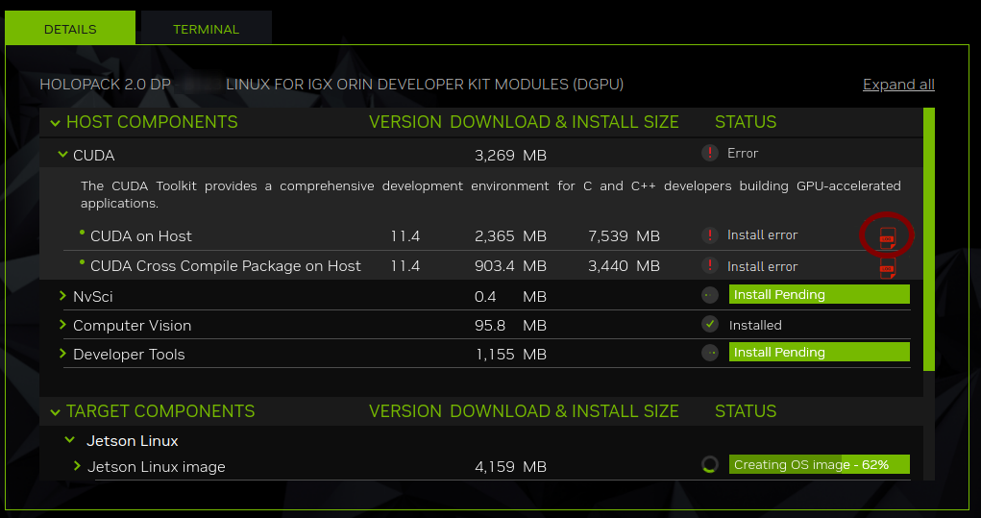The height and width of the screenshot is (518, 981).
Task: Collapse the Jetson Linux group
Action: [70, 440]
